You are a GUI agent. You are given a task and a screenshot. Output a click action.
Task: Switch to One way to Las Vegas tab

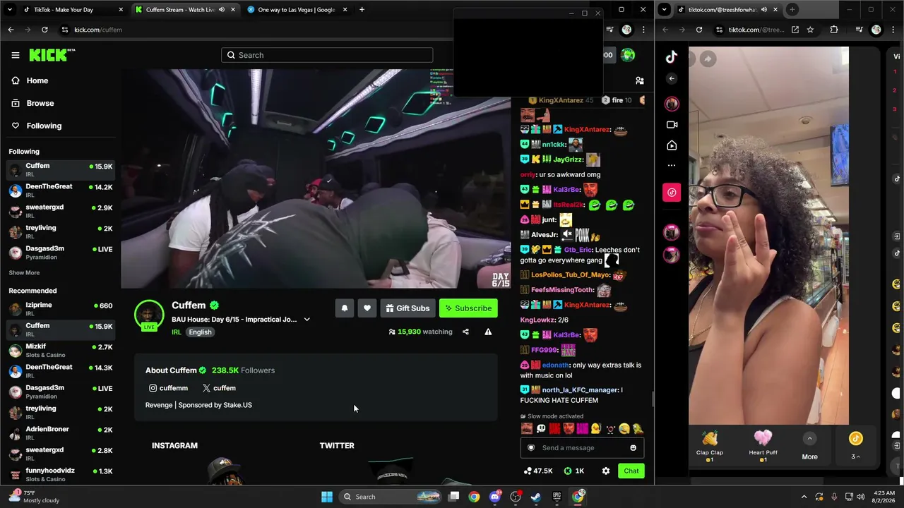point(296,10)
